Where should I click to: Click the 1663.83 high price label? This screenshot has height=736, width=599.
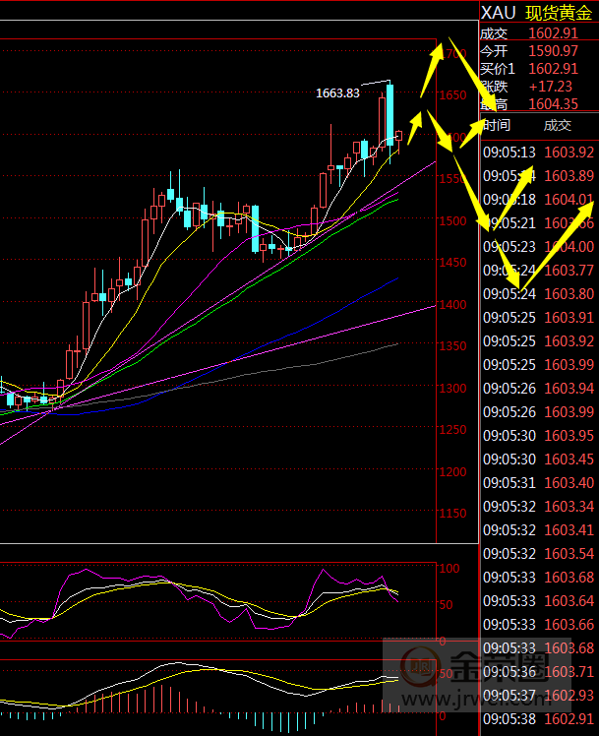click(337, 92)
